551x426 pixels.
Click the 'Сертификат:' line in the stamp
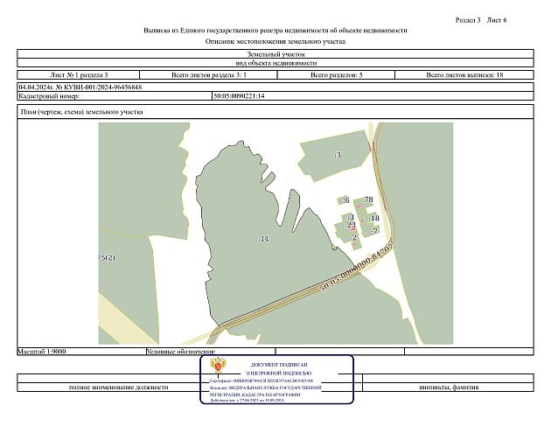coord(262,381)
